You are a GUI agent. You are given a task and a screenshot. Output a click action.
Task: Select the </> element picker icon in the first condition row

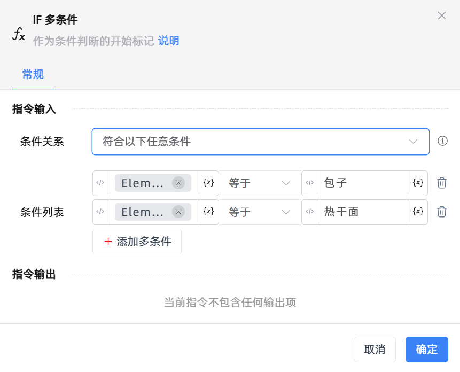[x=100, y=183]
